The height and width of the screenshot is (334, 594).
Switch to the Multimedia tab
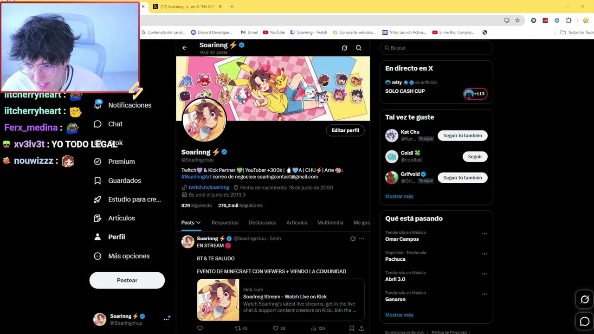pos(330,223)
